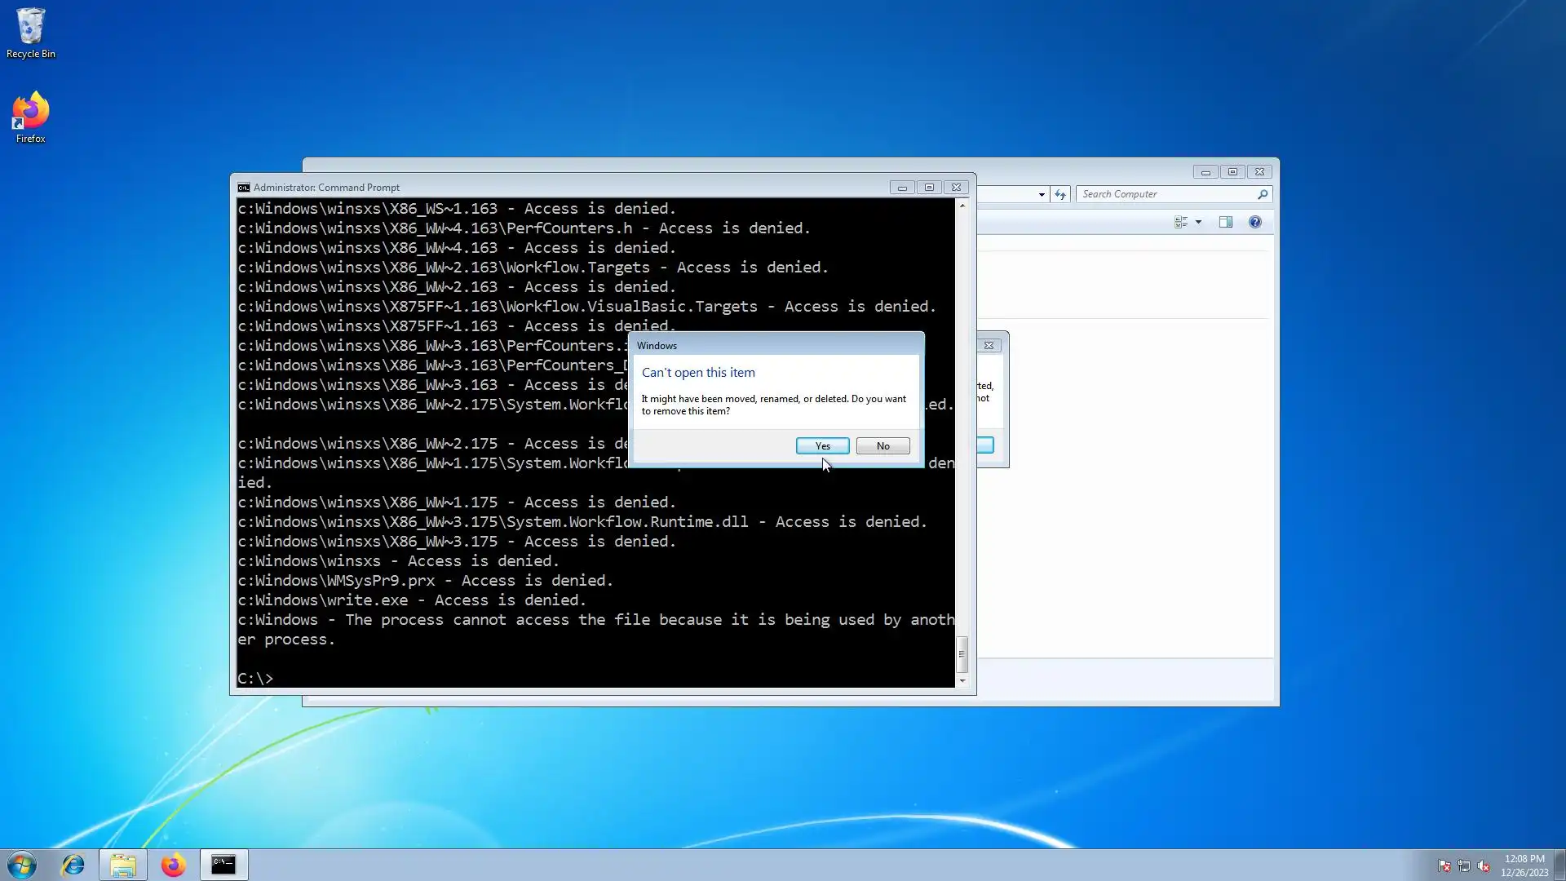The width and height of the screenshot is (1566, 881).
Task: Toggle the Explorer preview pane
Action: click(1225, 222)
